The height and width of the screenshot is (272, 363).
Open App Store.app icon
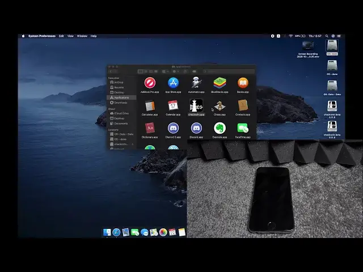coord(173,83)
